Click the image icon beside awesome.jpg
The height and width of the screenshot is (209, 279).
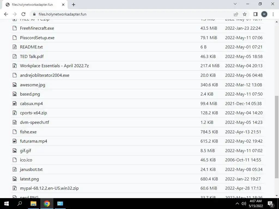(x=15, y=85)
